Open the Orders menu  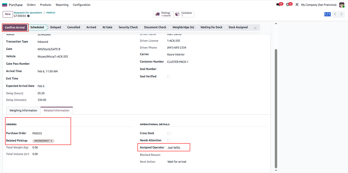click(x=31, y=5)
